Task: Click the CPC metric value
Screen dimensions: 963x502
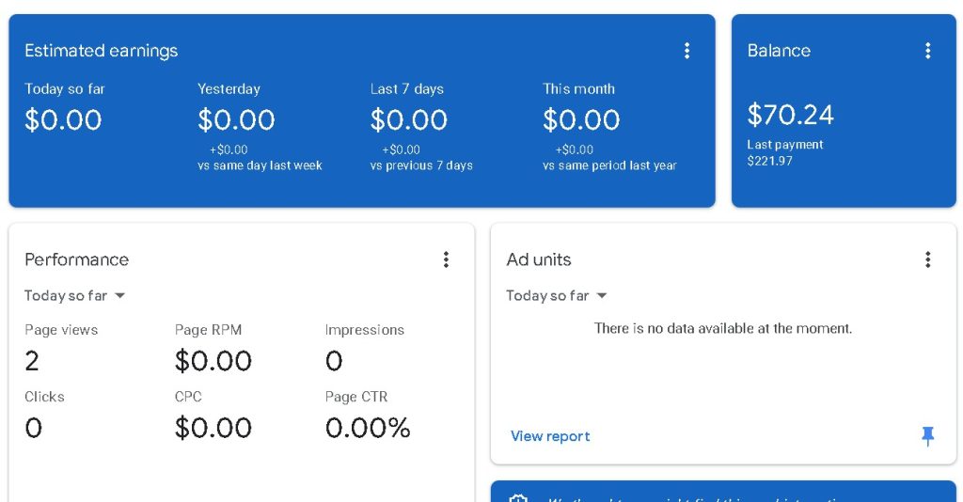Action: point(213,428)
